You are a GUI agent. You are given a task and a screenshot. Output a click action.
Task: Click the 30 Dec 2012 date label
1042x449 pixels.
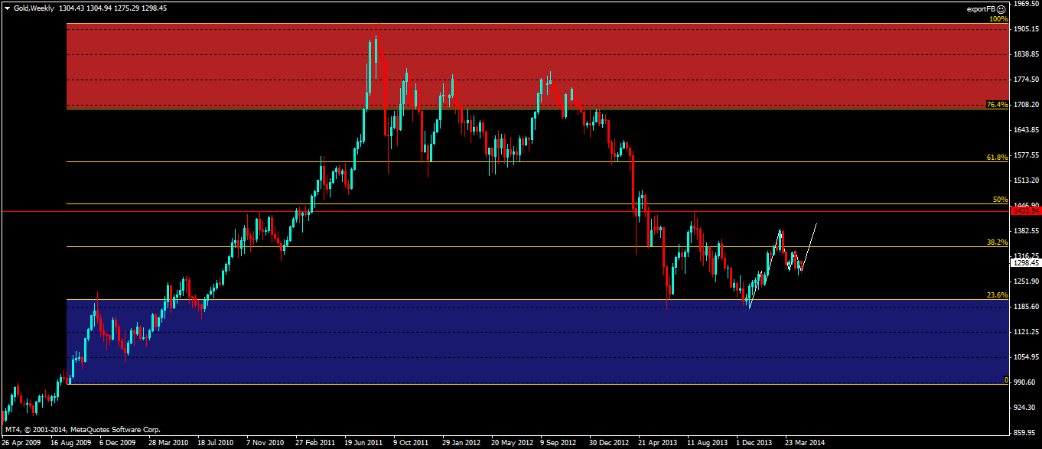[610, 443]
